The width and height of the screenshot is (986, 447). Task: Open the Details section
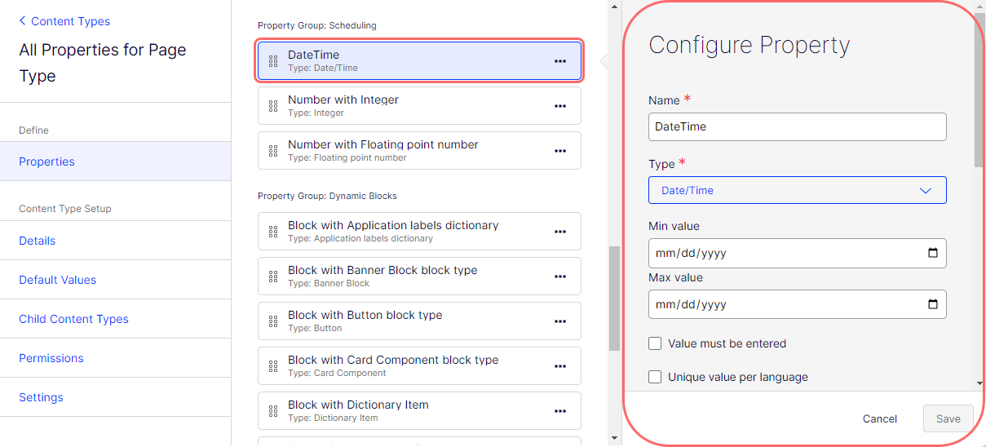click(x=38, y=241)
